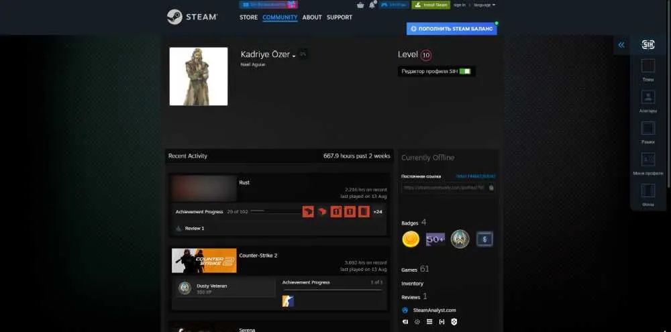The width and height of the screenshot is (671, 332).
Task: Click the Install Steam button
Action: point(431,5)
